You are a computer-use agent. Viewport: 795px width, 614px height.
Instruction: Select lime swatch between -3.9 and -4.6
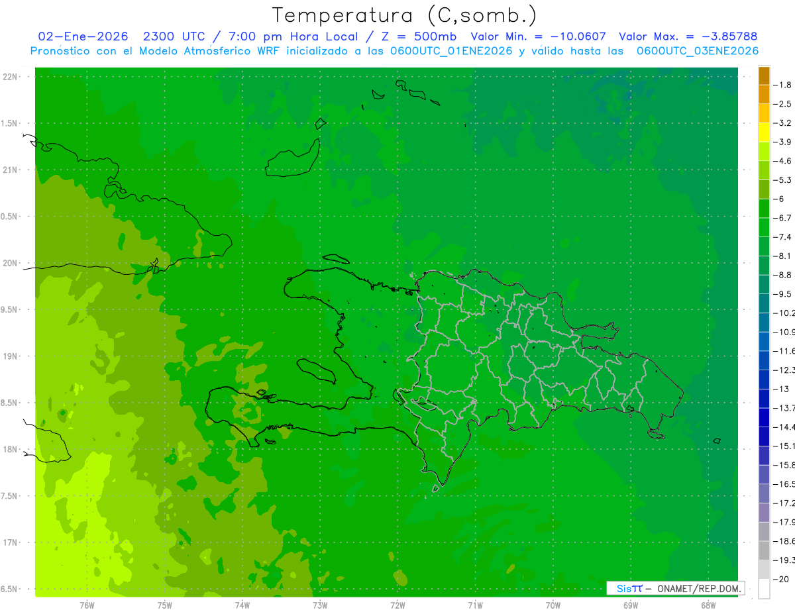pos(764,152)
